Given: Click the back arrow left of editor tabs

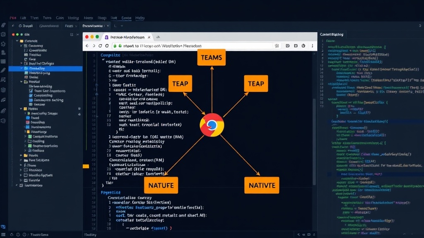Looking at the screenshot, I should (x=13, y=26).
